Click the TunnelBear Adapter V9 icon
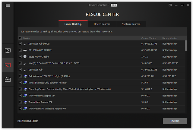The image size is (193, 130). pyautogui.click(x=25, y=102)
